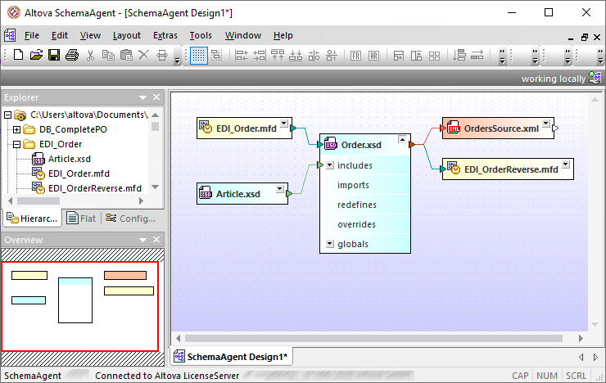The image size is (606, 383).
Task: Delete selection with the X toolbar icon
Action: click(x=144, y=55)
